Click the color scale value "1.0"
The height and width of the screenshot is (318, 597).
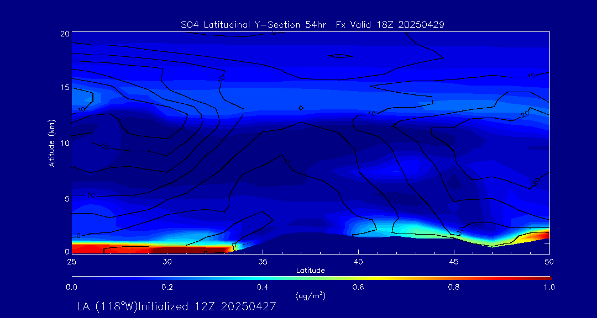tap(549, 287)
